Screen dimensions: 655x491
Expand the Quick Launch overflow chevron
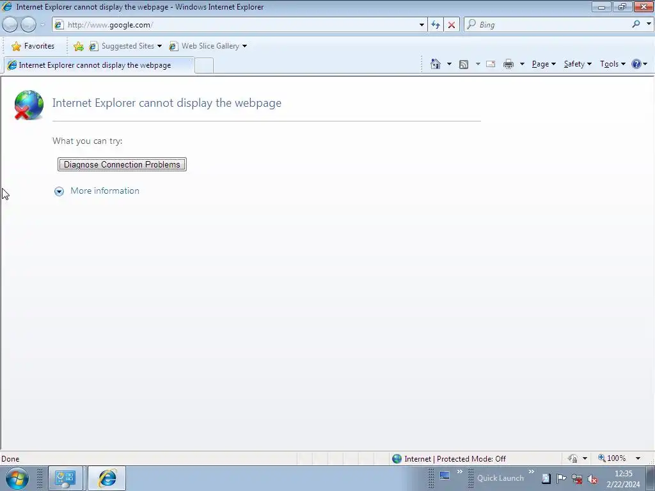pyautogui.click(x=532, y=472)
